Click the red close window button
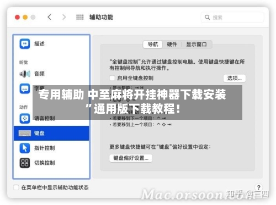 coord(17,17)
